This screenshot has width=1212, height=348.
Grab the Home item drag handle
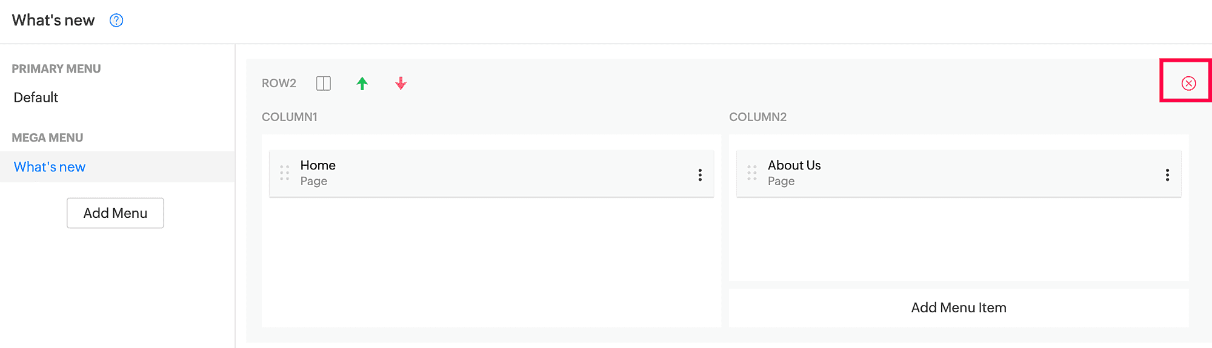284,173
